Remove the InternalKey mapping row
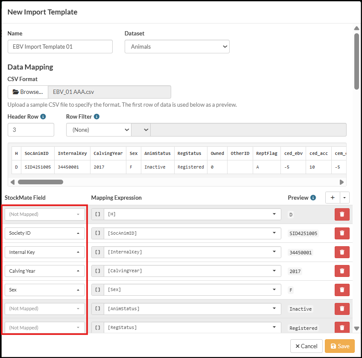Screen dimensions: 362x358 pos(342,252)
